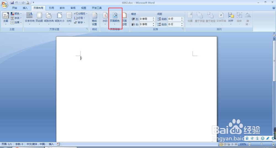Click the zoom slider handle
This screenshot has height=148, width=276.
[x=261, y=144]
